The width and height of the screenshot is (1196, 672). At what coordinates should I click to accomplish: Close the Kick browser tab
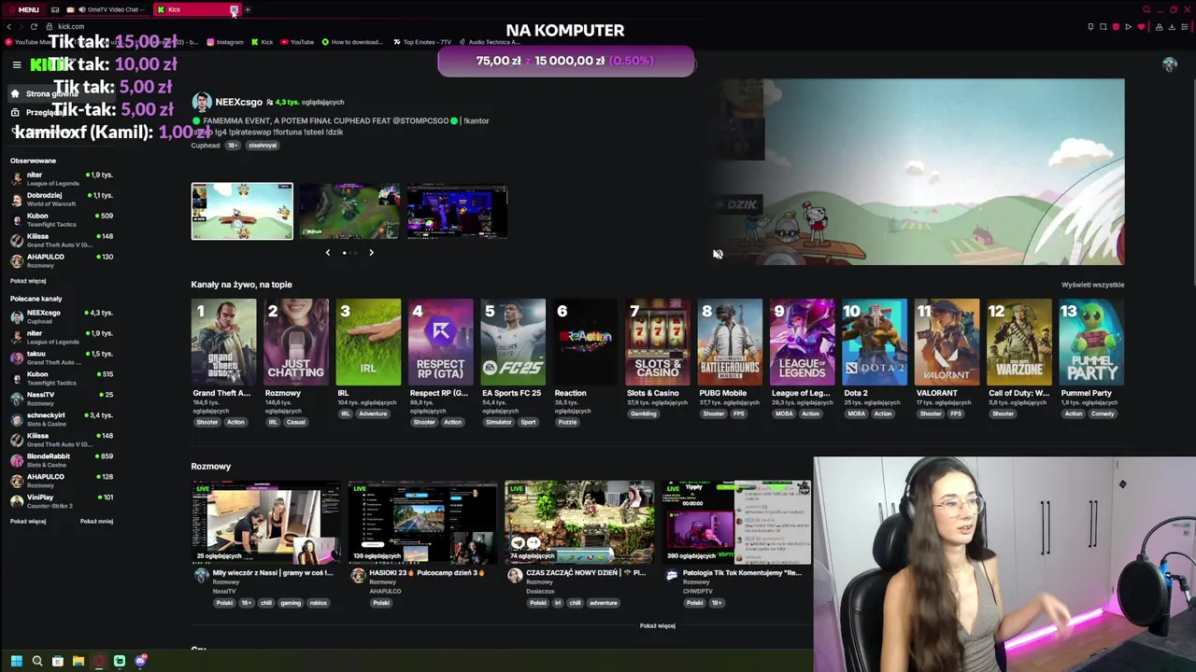pos(234,10)
